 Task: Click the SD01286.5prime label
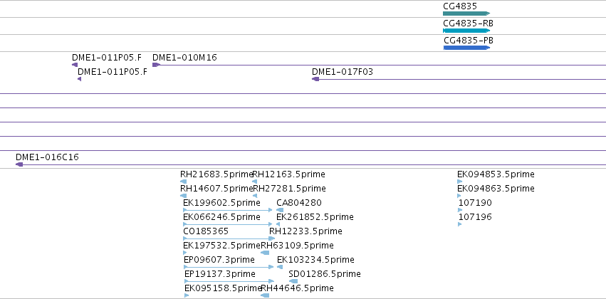(325, 274)
